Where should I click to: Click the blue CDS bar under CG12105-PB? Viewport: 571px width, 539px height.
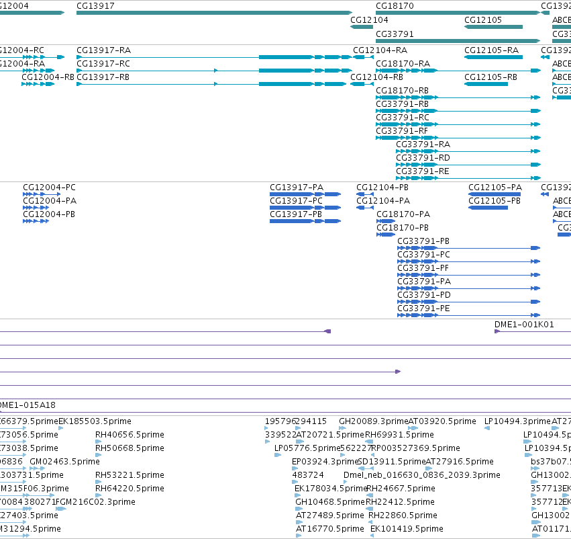pyautogui.click(x=488, y=208)
